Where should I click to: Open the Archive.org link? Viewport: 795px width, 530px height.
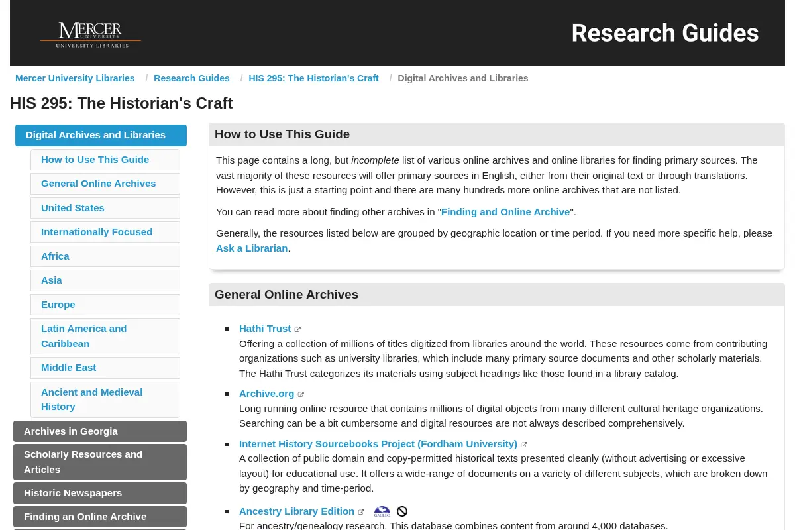pyautogui.click(x=266, y=394)
